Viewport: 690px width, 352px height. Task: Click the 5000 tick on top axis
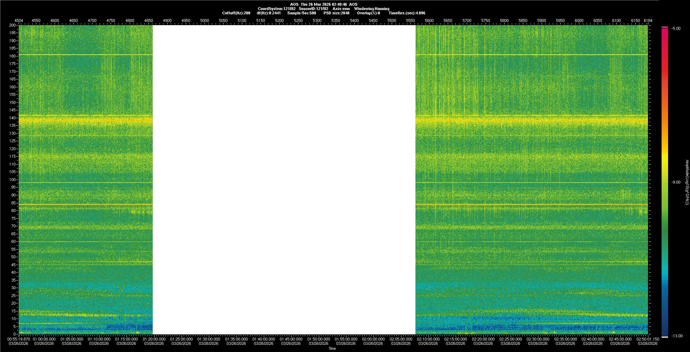pyautogui.click(x=204, y=20)
